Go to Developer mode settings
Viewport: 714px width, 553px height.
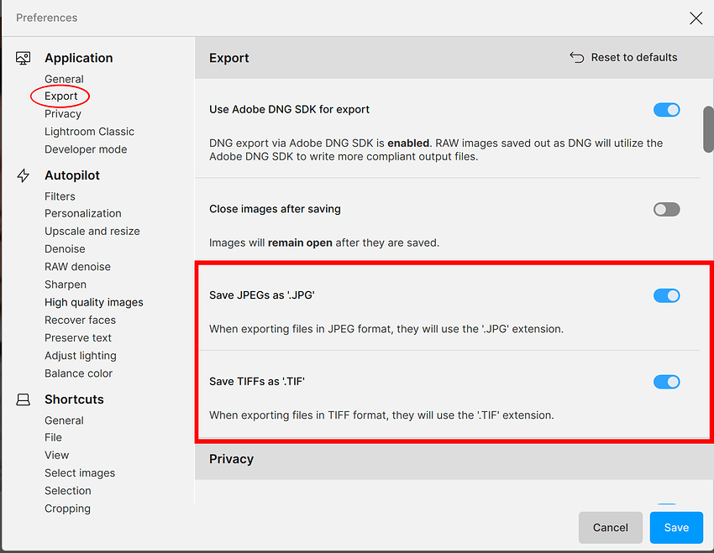point(86,149)
